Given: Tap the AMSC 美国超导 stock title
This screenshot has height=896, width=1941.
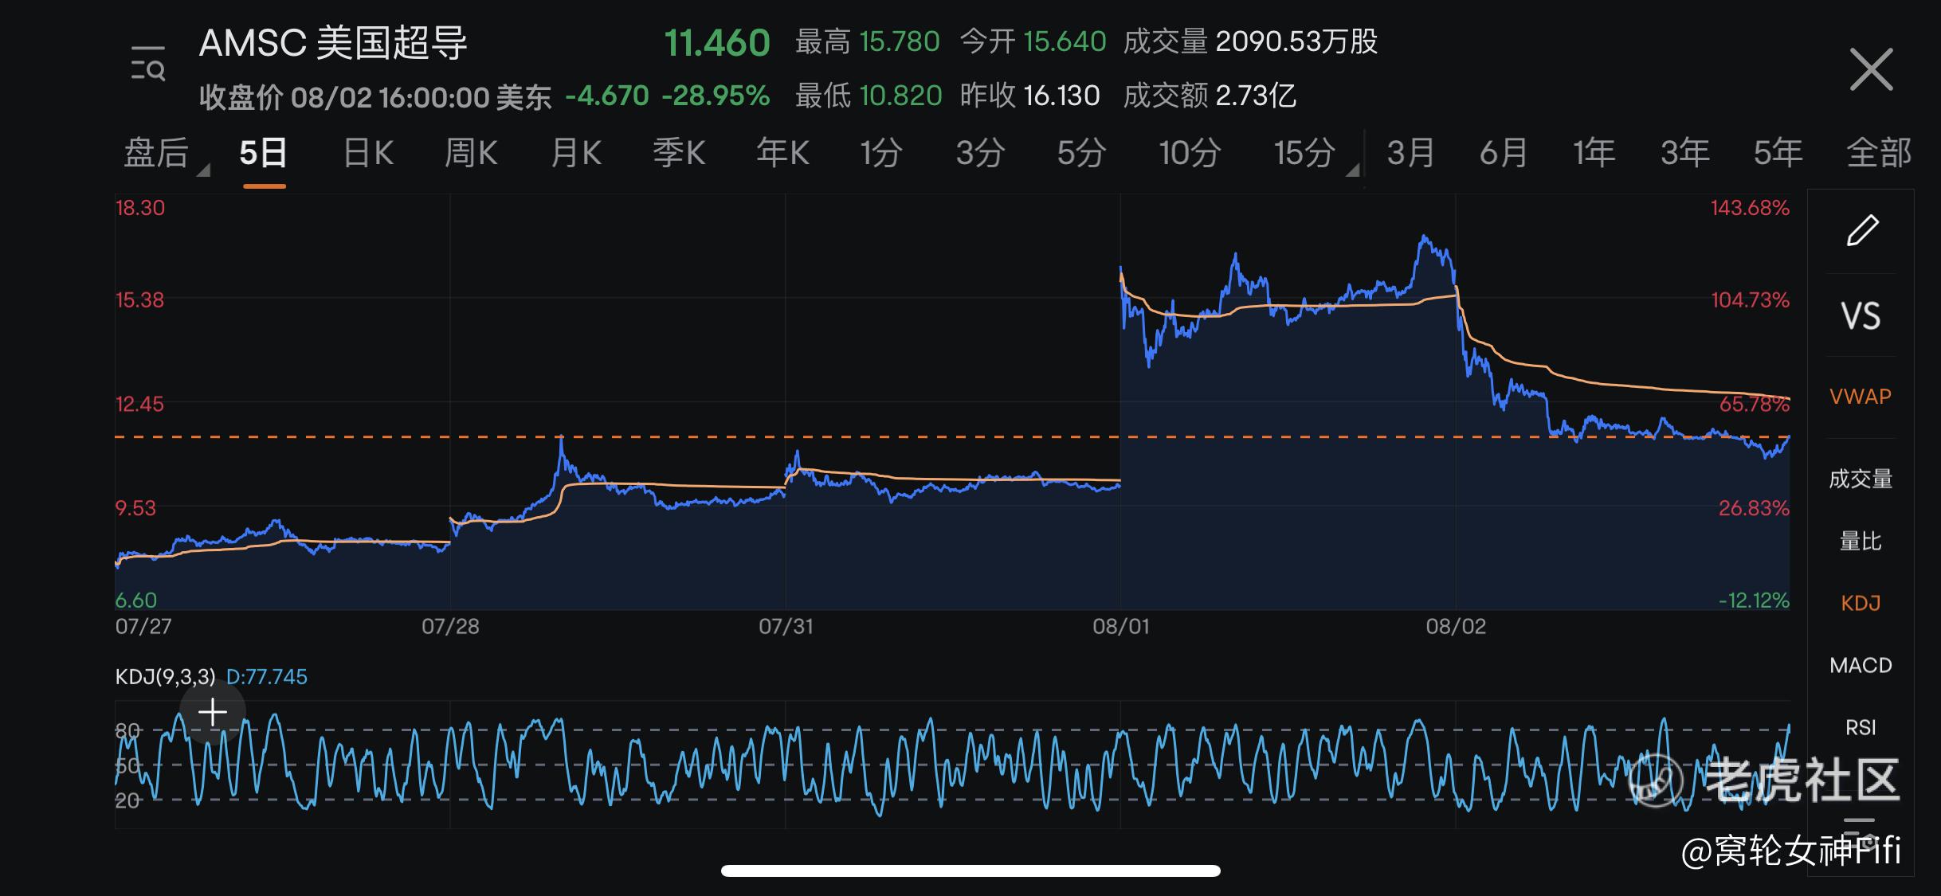Looking at the screenshot, I should pyautogui.click(x=333, y=43).
